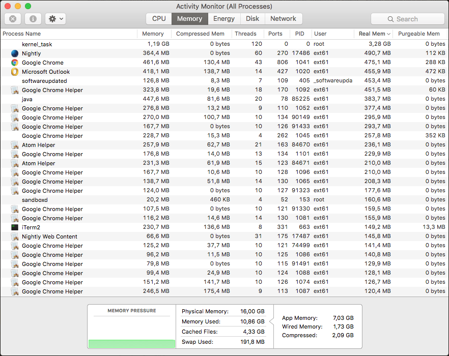Click the Swap Used 191,8 MB entry
Image resolution: width=449 pixels, height=356 pixels.
click(x=223, y=342)
